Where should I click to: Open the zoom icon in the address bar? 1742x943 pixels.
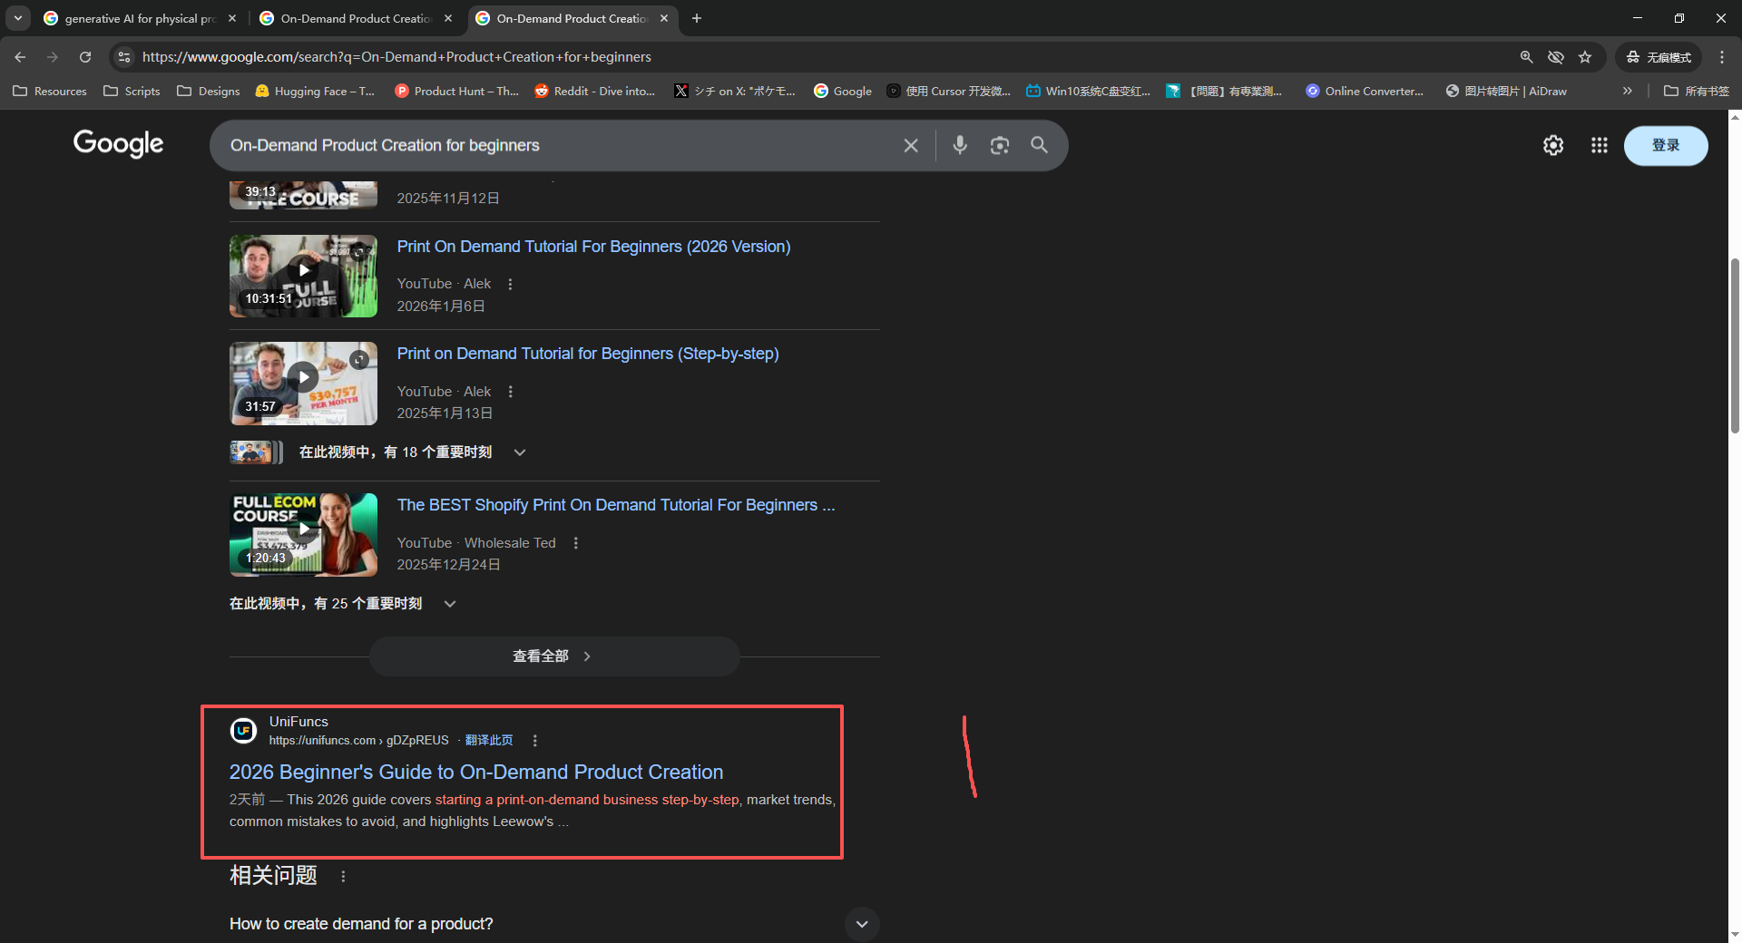[x=1527, y=56]
